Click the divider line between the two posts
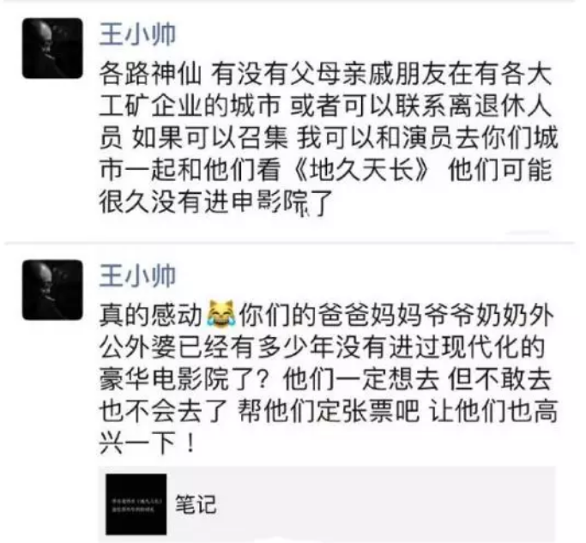 tap(290, 244)
